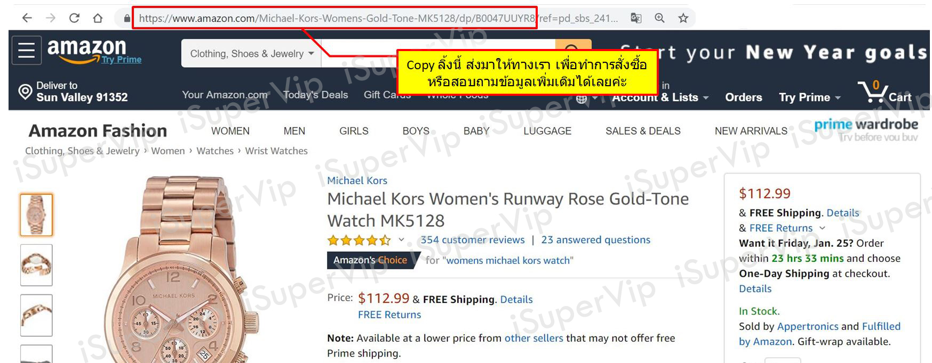Click the zoom magnifier icon in address bar
This screenshot has width=932, height=363.
pyautogui.click(x=659, y=18)
